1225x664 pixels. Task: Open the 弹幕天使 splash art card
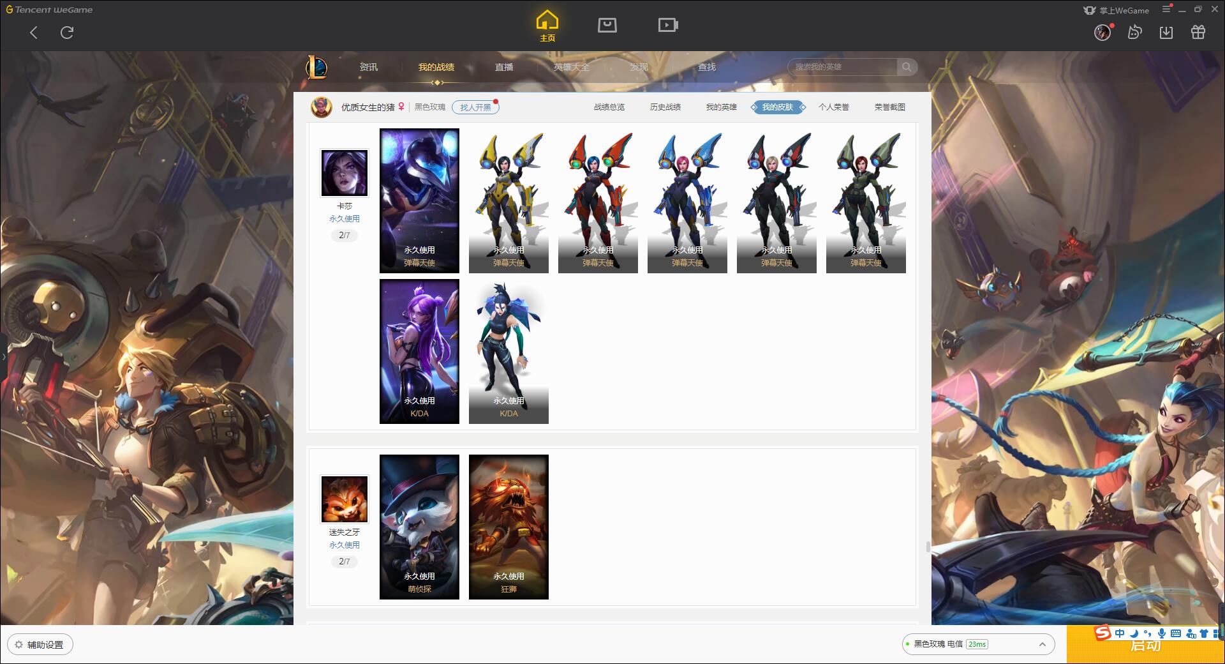[419, 201]
